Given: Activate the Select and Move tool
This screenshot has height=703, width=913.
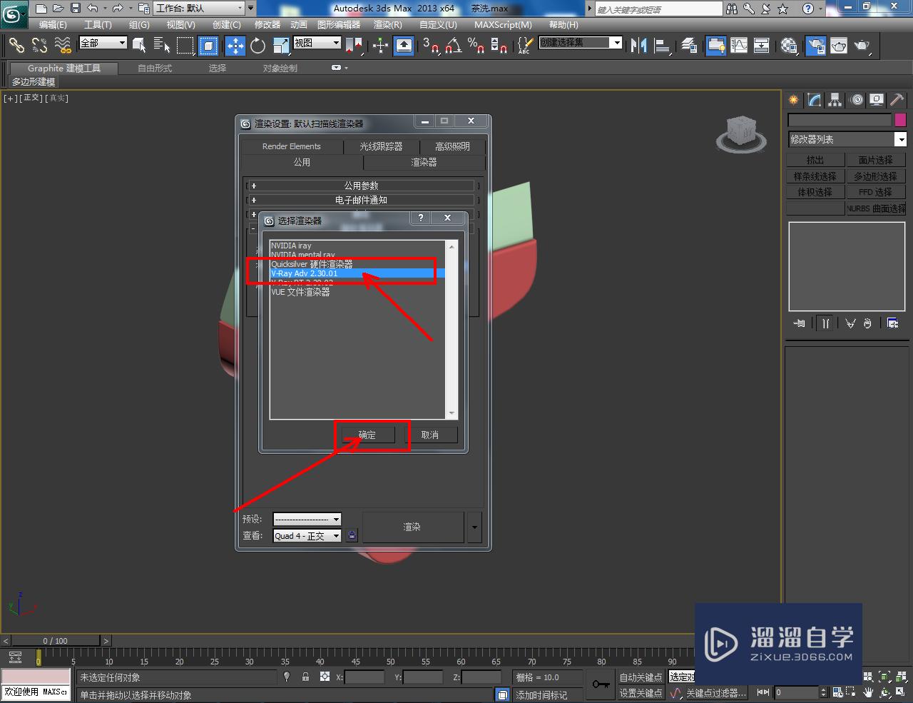Looking at the screenshot, I should (x=235, y=46).
